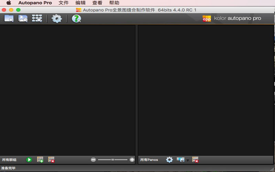
Task: Open the 编辑 menu
Action: tap(80, 3)
